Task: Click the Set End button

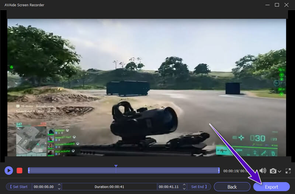Action: pyautogui.click(x=199, y=187)
